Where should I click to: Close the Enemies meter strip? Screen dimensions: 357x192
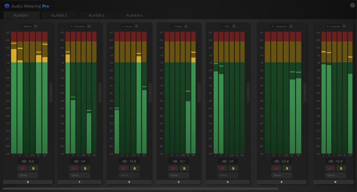click(344, 26)
